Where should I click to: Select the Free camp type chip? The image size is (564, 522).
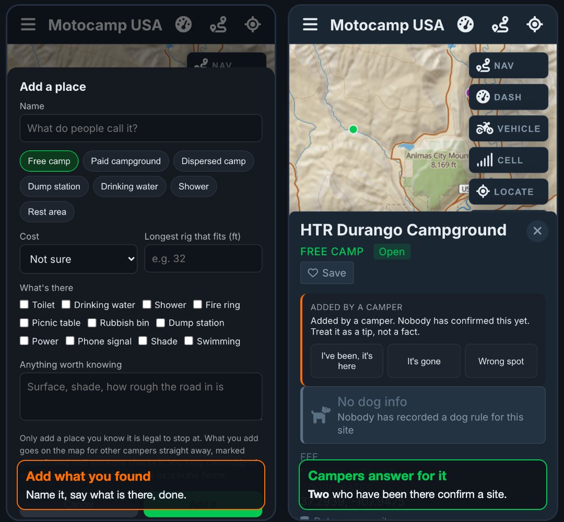click(x=49, y=161)
